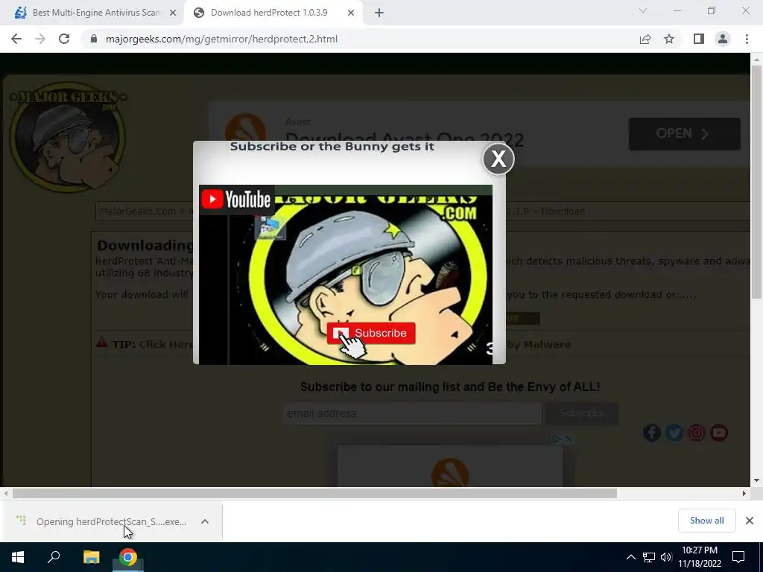The height and width of the screenshot is (572, 763).
Task: Click the AdChoices icon on bottom ad
Action: (557, 439)
